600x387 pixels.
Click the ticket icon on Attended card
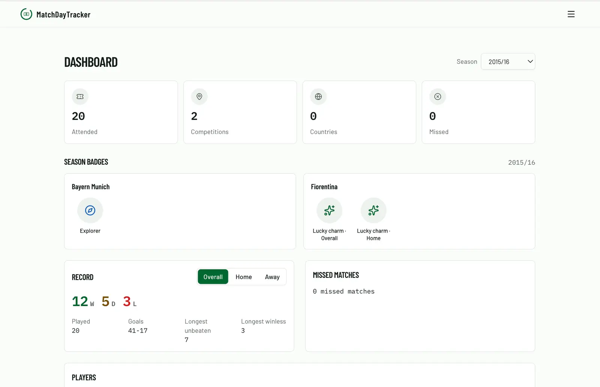80,96
